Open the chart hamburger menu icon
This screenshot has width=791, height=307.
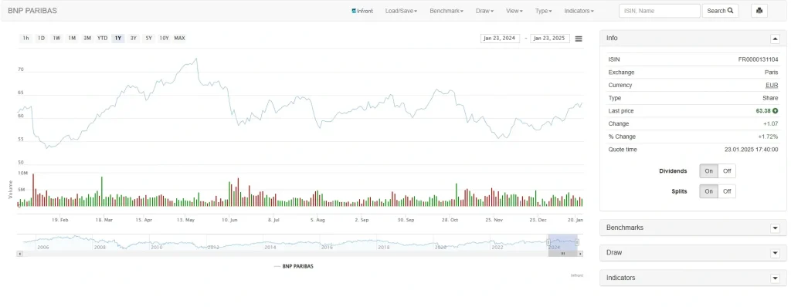point(579,39)
